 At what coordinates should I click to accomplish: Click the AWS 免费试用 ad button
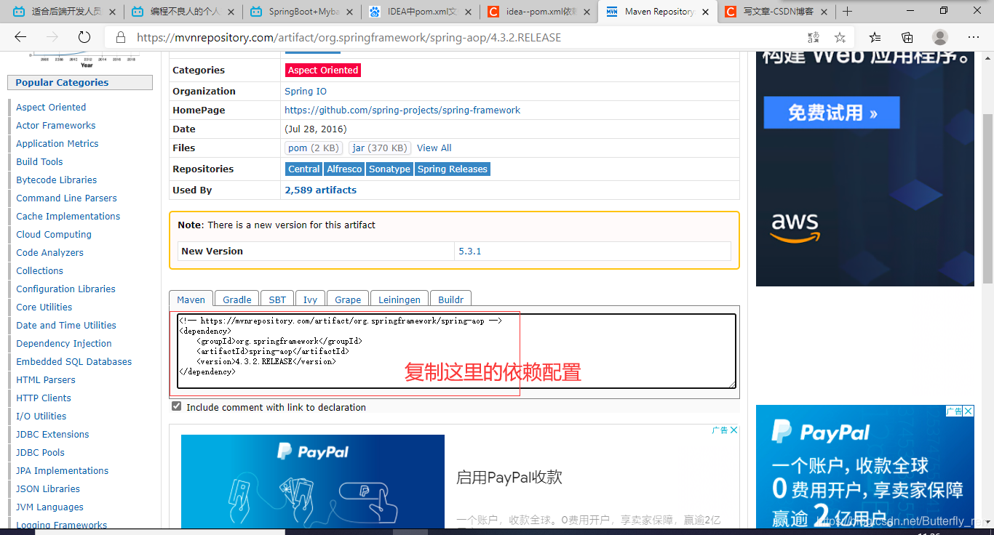832,113
